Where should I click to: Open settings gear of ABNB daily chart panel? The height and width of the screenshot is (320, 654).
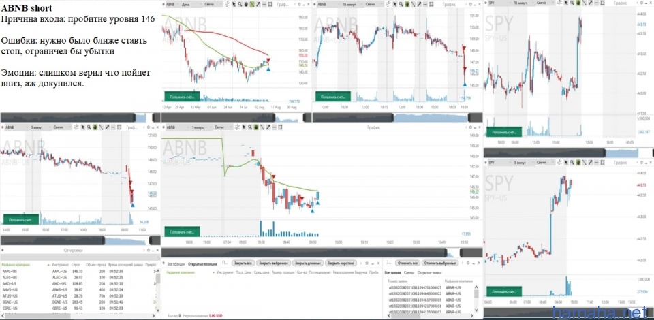pos(300,4)
